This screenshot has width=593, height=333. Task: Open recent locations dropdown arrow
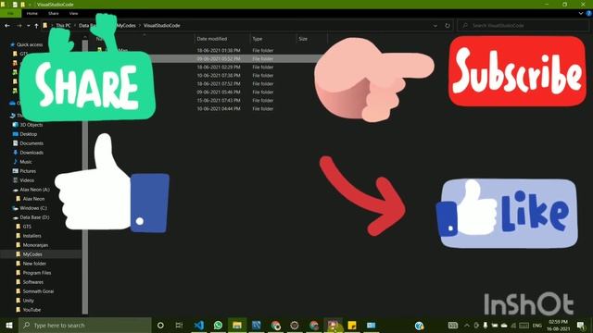pos(28,26)
